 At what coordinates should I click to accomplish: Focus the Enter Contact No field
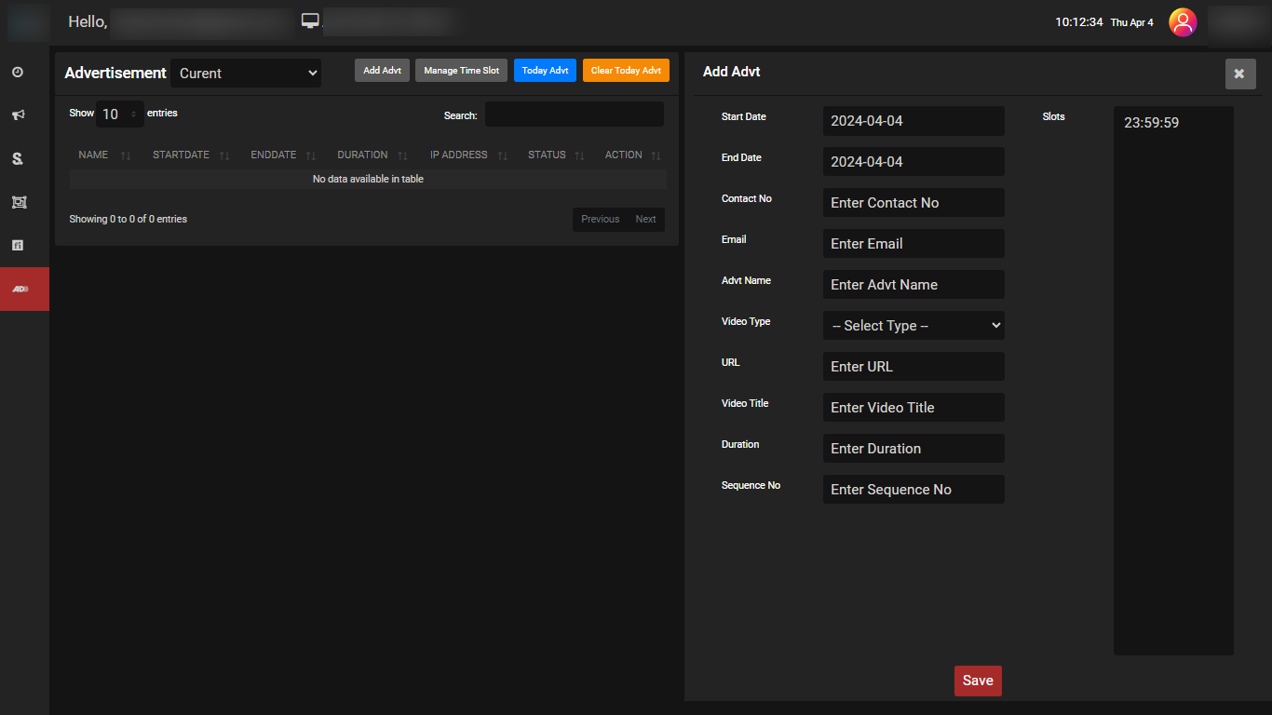(913, 203)
